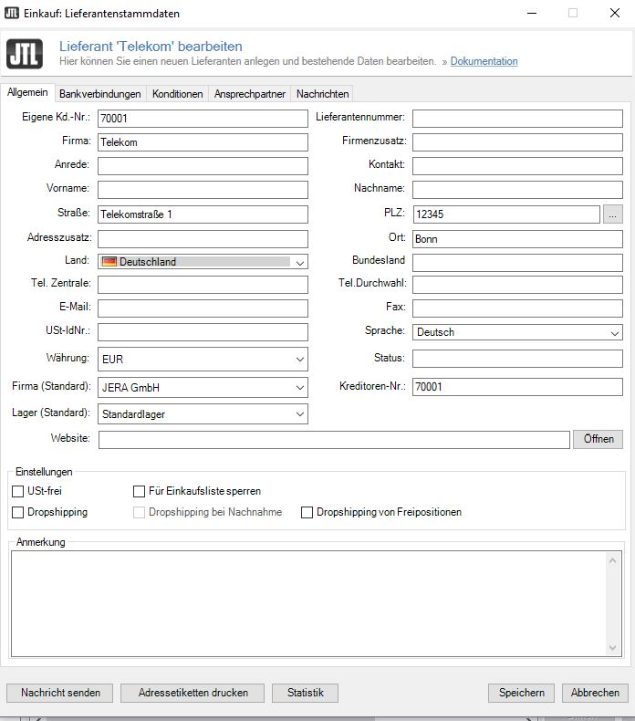Click the Website input field
Screen dimensions: 635x721
(334, 440)
